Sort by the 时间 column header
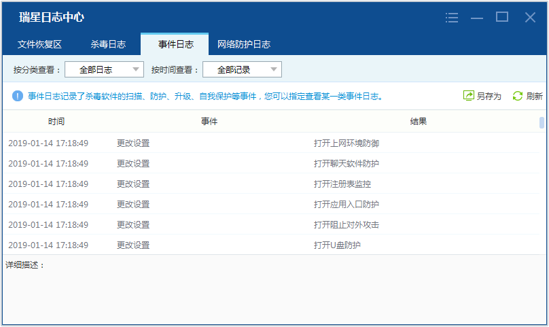The width and height of the screenshot is (549, 327). (x=56, y=122)
